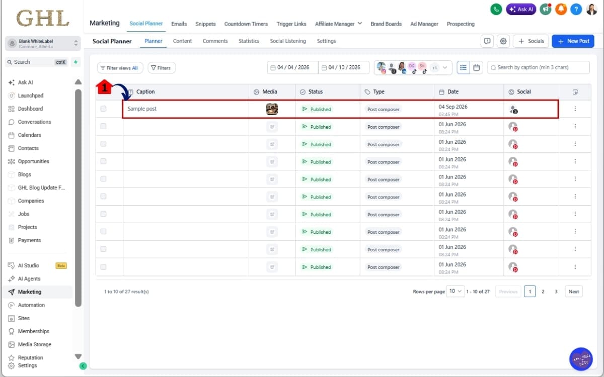
Task: Switch to the Statistics sub-tab
Action: (x=249, y=41)
